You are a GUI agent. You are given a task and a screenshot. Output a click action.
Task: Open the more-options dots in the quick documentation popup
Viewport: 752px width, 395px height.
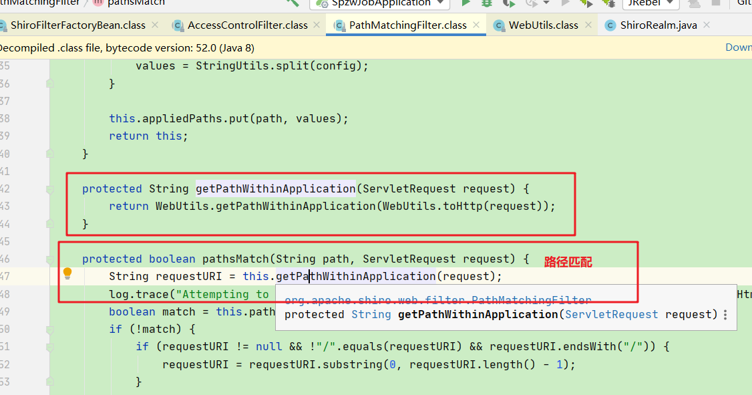click(x=725, y=315)
